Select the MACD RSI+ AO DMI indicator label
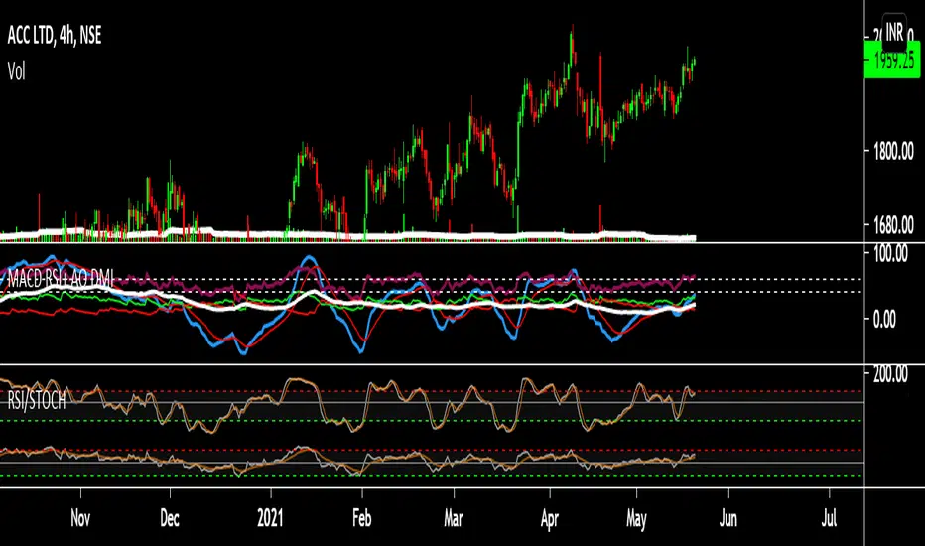 60,282
